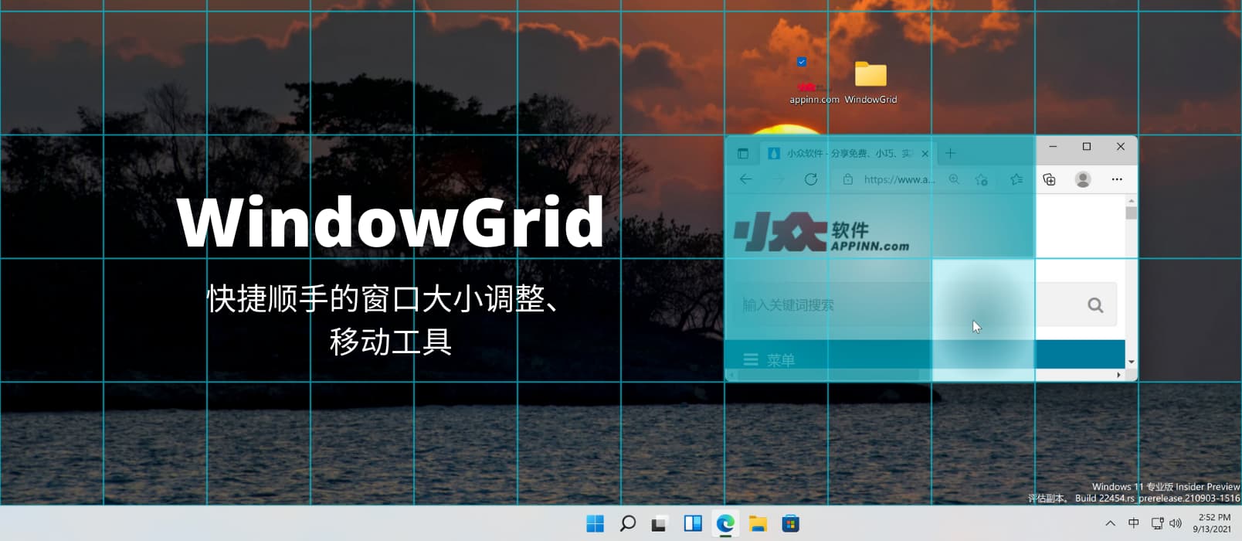
Task: Open the Windows Start menu
Action: [596, 523]
